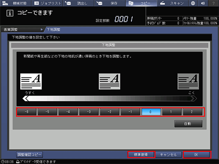Click the clock icon in status bar

[x=3, y=161]
